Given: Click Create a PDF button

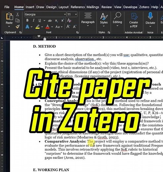Looking at the screenshot, I should [x=134, y=20].
